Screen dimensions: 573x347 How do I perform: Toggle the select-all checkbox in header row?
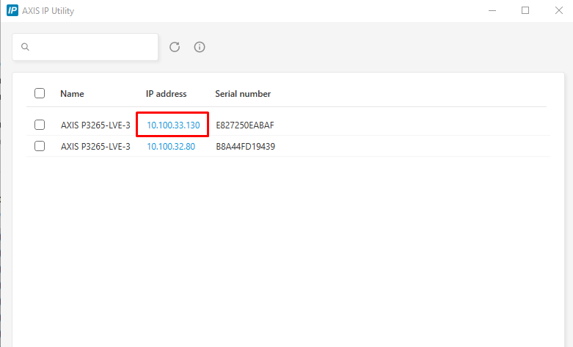[40, 93]
